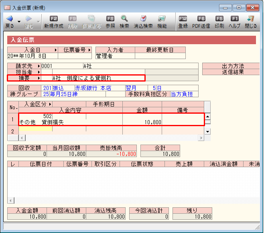Click detail grid scroll down arrow
Screen dimensions: 264x233
207,131
